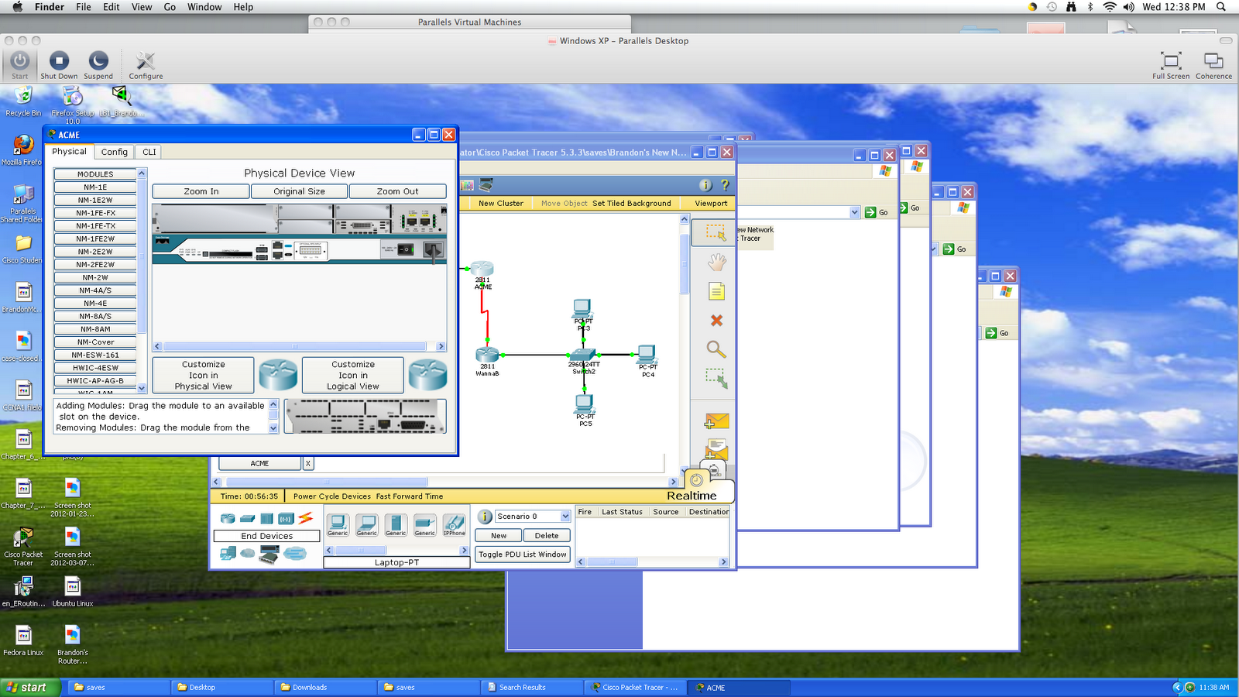
Task: Open the Routers device category
Action: 228,518
